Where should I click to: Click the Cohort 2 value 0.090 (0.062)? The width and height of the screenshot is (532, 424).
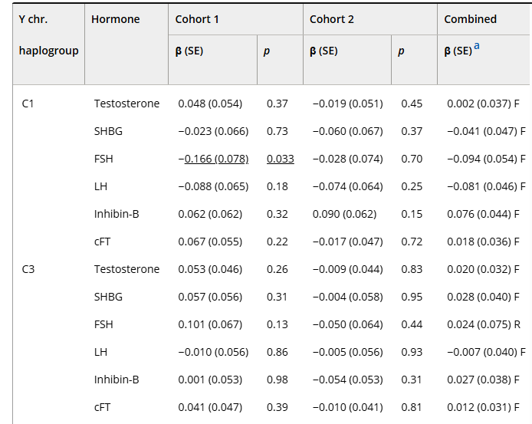tap(344, 214)
